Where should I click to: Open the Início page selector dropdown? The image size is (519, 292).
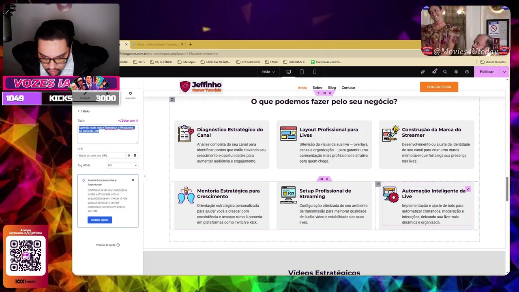[268, 72]
